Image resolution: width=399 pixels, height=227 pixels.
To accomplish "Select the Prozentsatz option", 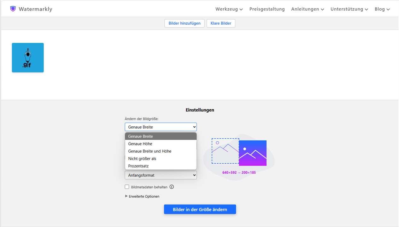I will coord(161,166).
